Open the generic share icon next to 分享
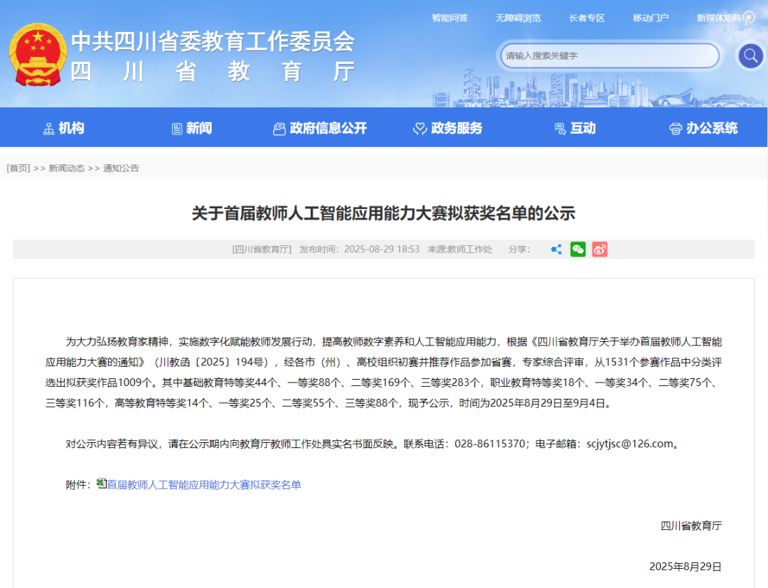The height and width of the screenshot is (588, 768). coord(556,250)
